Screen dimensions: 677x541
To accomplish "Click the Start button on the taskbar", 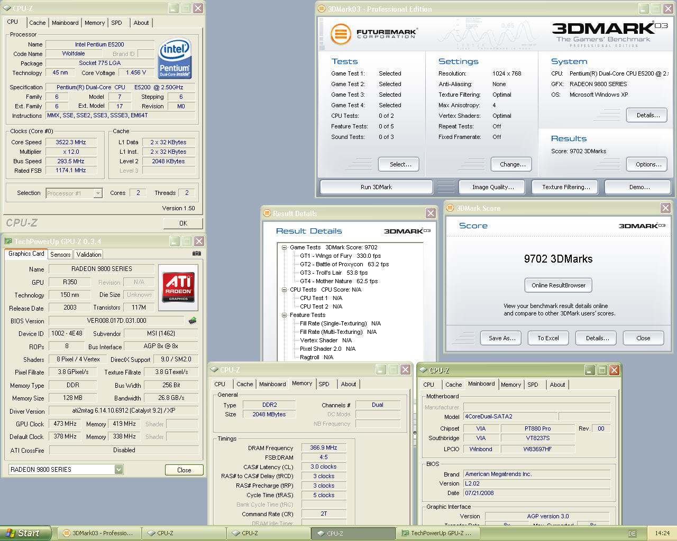I will [25, 533].
